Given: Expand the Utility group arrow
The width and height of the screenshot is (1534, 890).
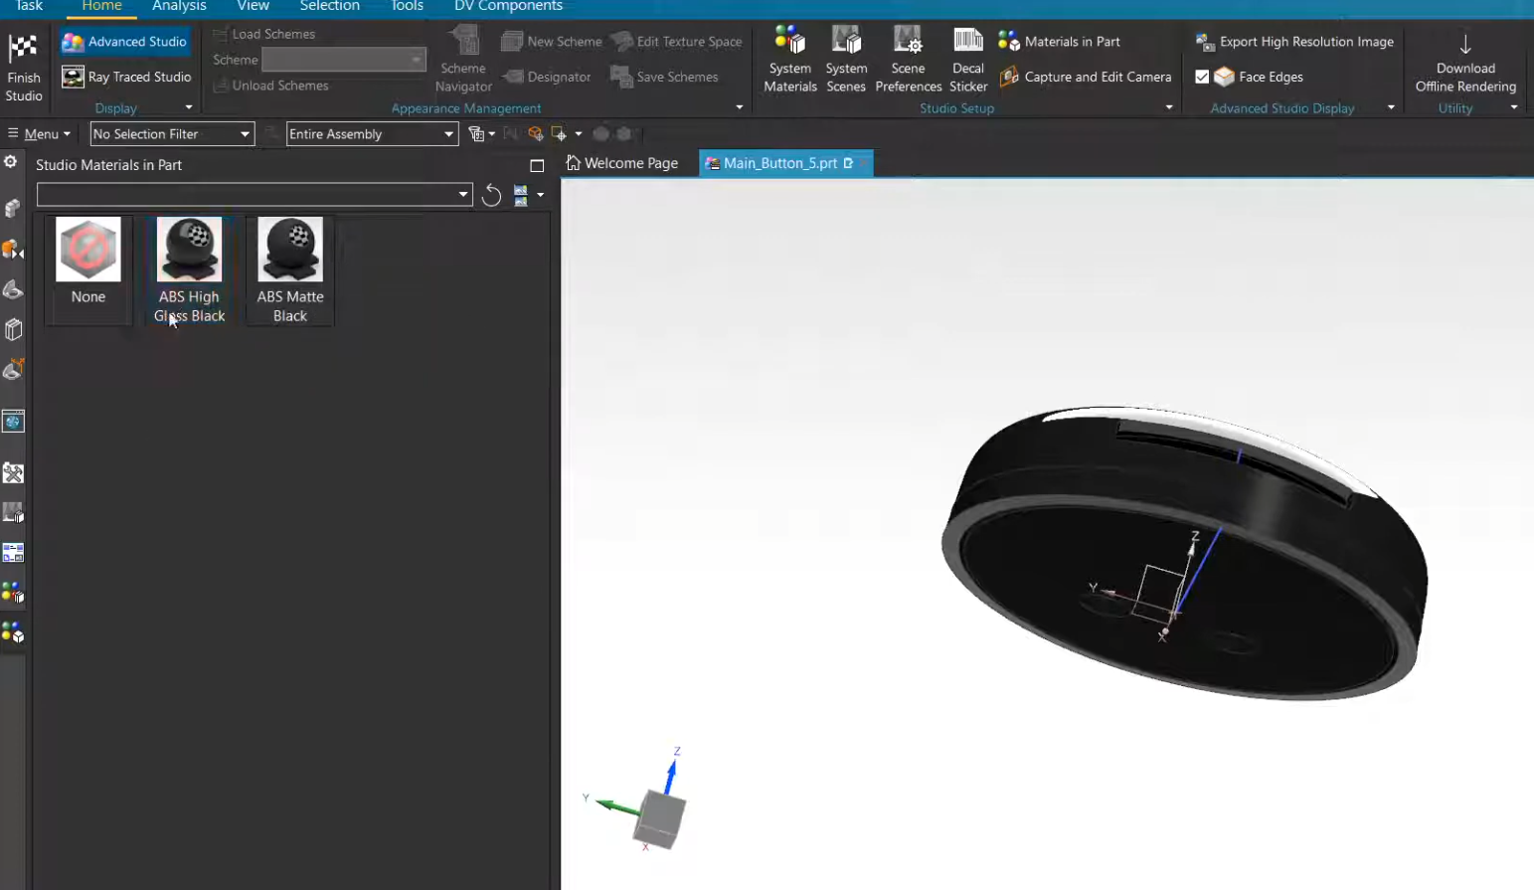Looking at the screenshot, I should (x=1514, y=107).
